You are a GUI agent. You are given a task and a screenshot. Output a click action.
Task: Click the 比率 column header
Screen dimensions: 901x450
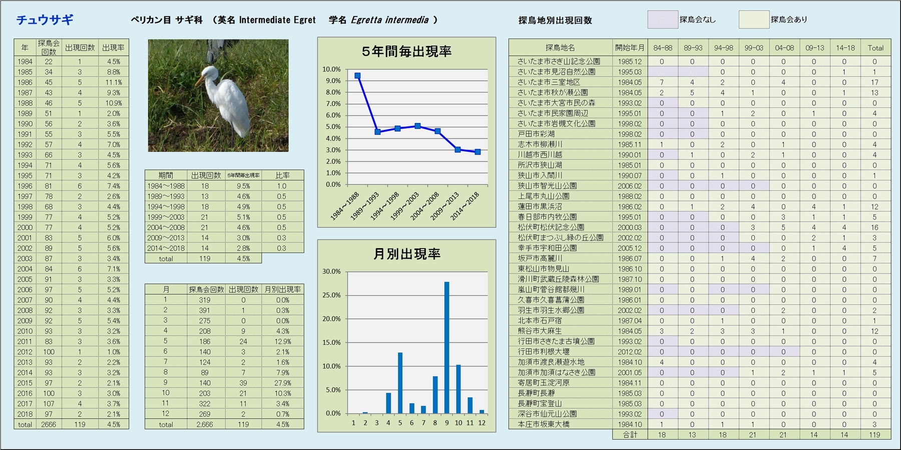[x=282, y=175]
